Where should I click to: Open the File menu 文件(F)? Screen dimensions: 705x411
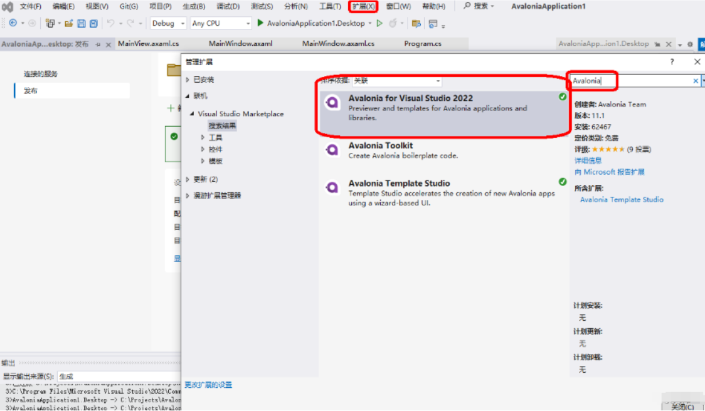[31, 6]
